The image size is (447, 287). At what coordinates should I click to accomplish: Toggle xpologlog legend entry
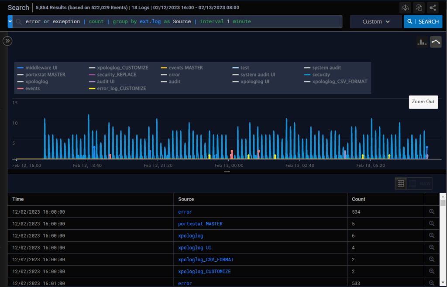point(32,81)
